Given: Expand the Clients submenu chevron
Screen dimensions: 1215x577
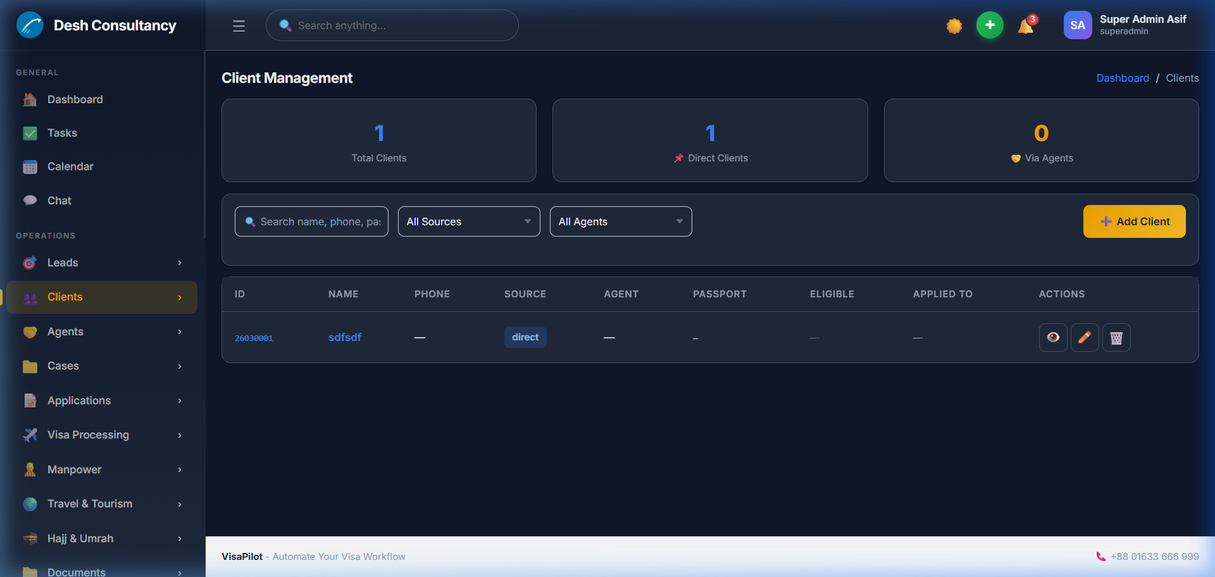Looking at the screenshot, I should 180,297.
